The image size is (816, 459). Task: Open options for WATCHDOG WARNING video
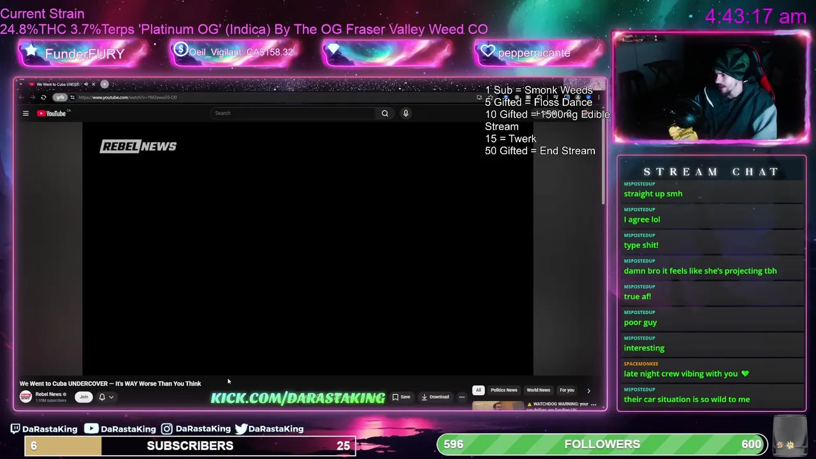tap(594, 404)
